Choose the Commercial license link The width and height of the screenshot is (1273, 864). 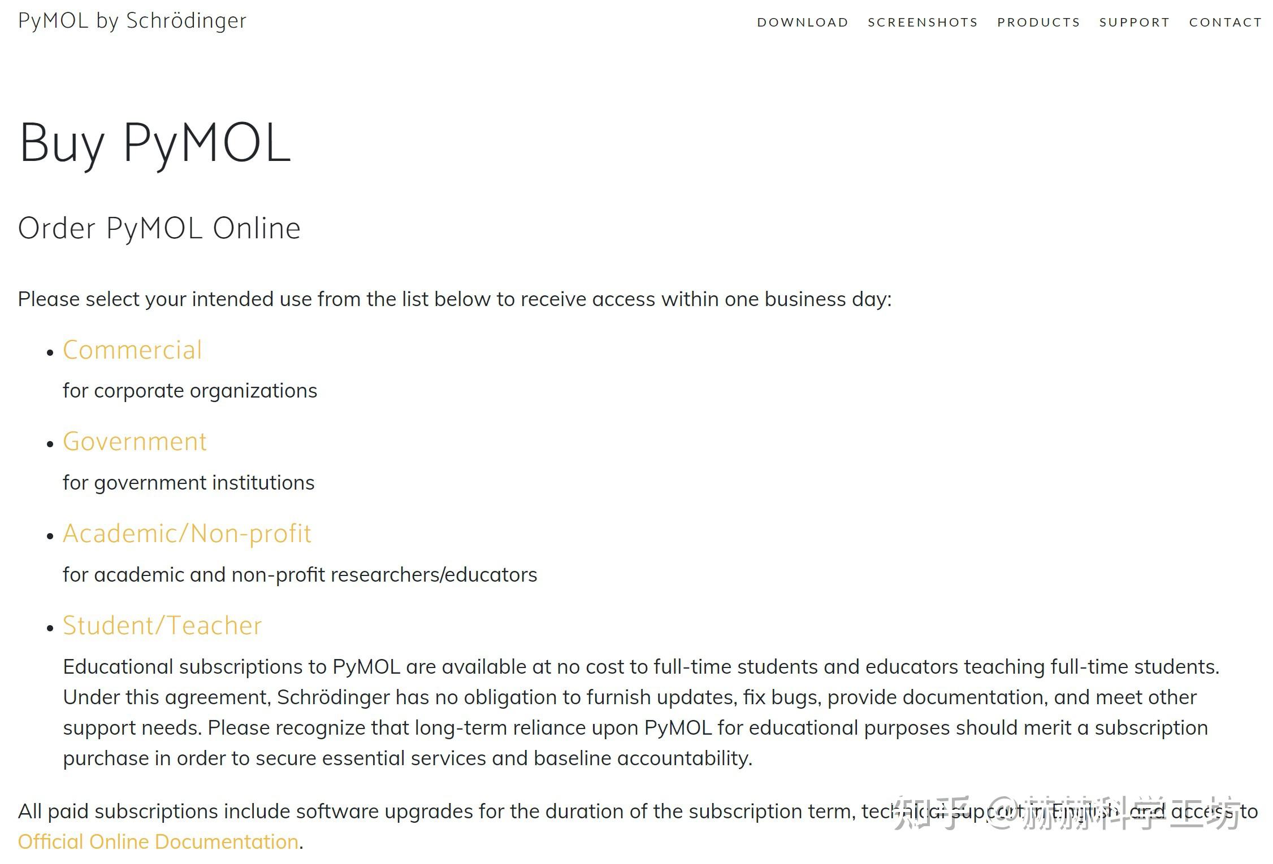click(132, 350)
